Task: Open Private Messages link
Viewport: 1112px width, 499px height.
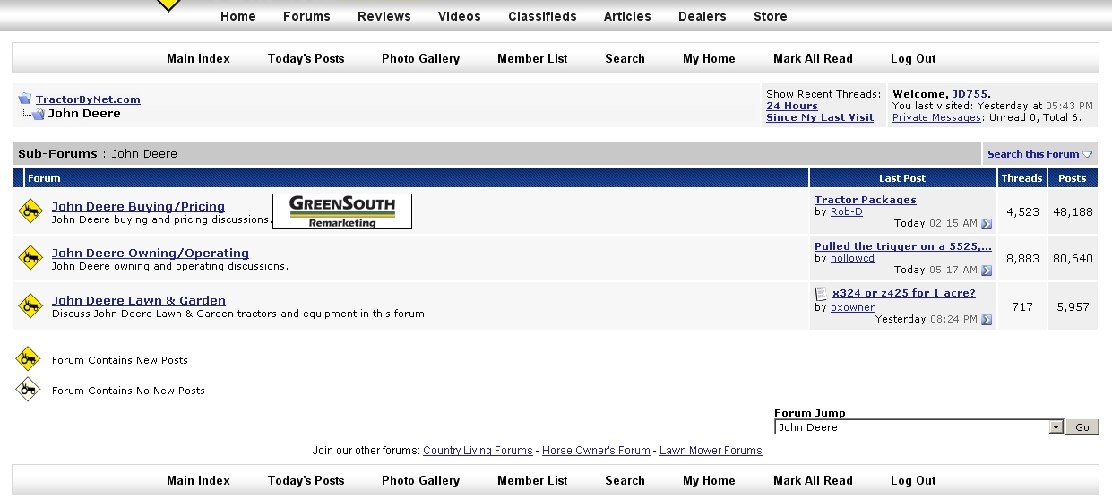Action: click(x=936, y=117)
